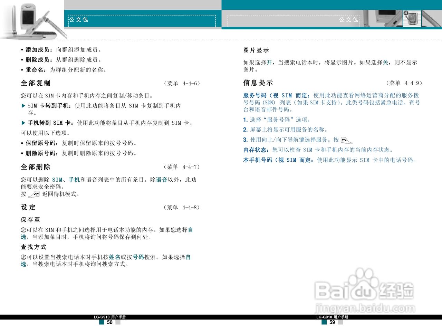Click the triangle bullet beside SIM 卡转到手机
The height and width of the screenshot is (333, 442).
23,106
